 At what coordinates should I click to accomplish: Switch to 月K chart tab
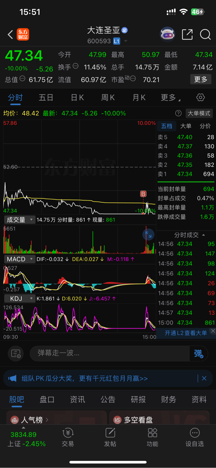click(x=139, y=98)
